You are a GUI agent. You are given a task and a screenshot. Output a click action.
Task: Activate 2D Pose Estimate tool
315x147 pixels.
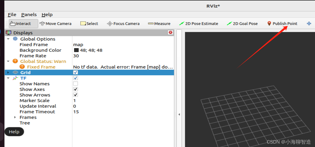199,24
